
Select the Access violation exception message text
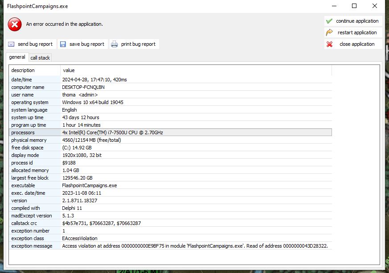(195, 246)
